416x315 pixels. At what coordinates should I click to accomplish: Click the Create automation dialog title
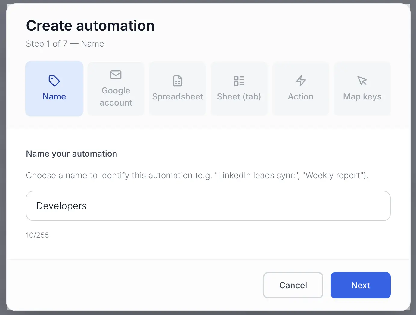click(90, 26)
